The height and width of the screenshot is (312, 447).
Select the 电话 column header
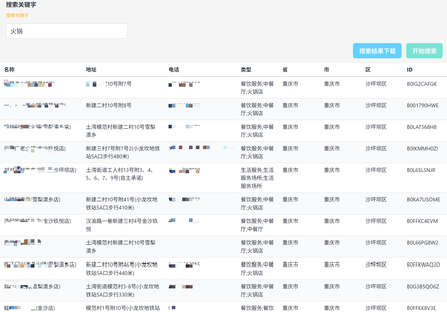tap(174, 70)
